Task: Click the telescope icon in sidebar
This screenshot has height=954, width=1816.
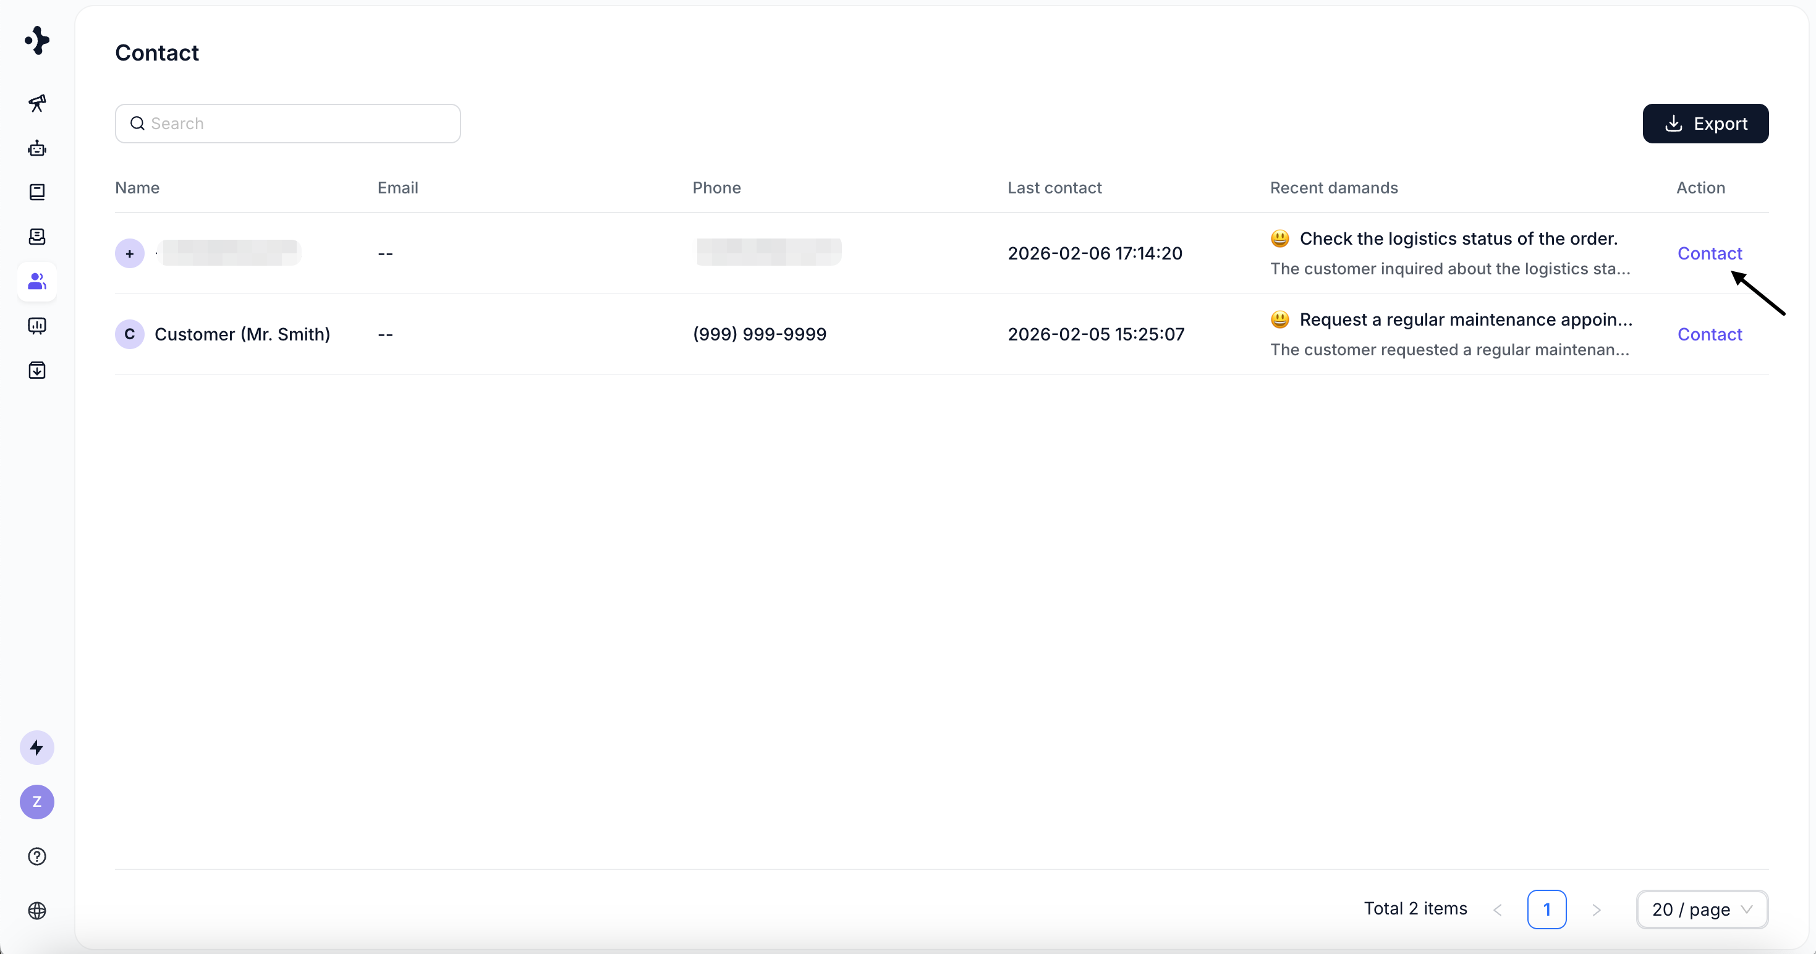Action: [x=36, y=104]
